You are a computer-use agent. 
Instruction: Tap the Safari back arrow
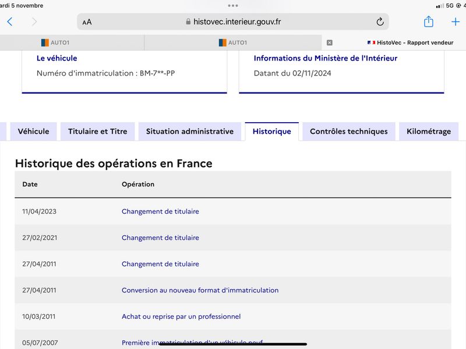point(10,22)
